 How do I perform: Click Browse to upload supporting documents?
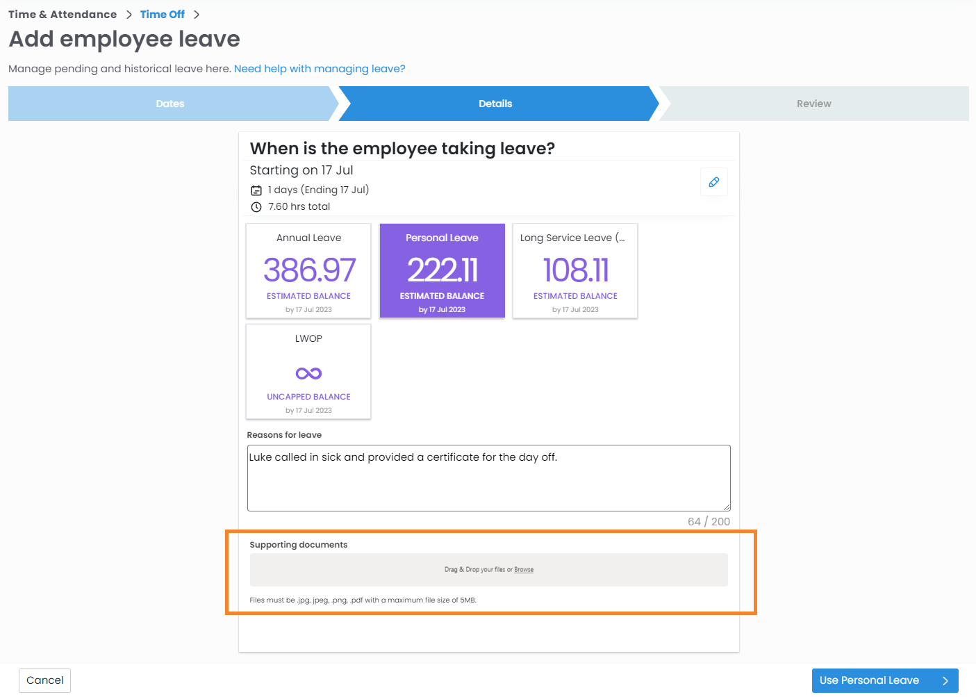524,570
